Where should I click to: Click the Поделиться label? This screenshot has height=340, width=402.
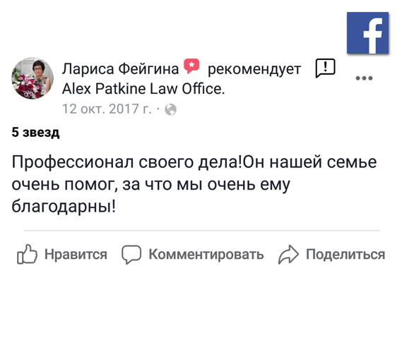pos(345,255)
